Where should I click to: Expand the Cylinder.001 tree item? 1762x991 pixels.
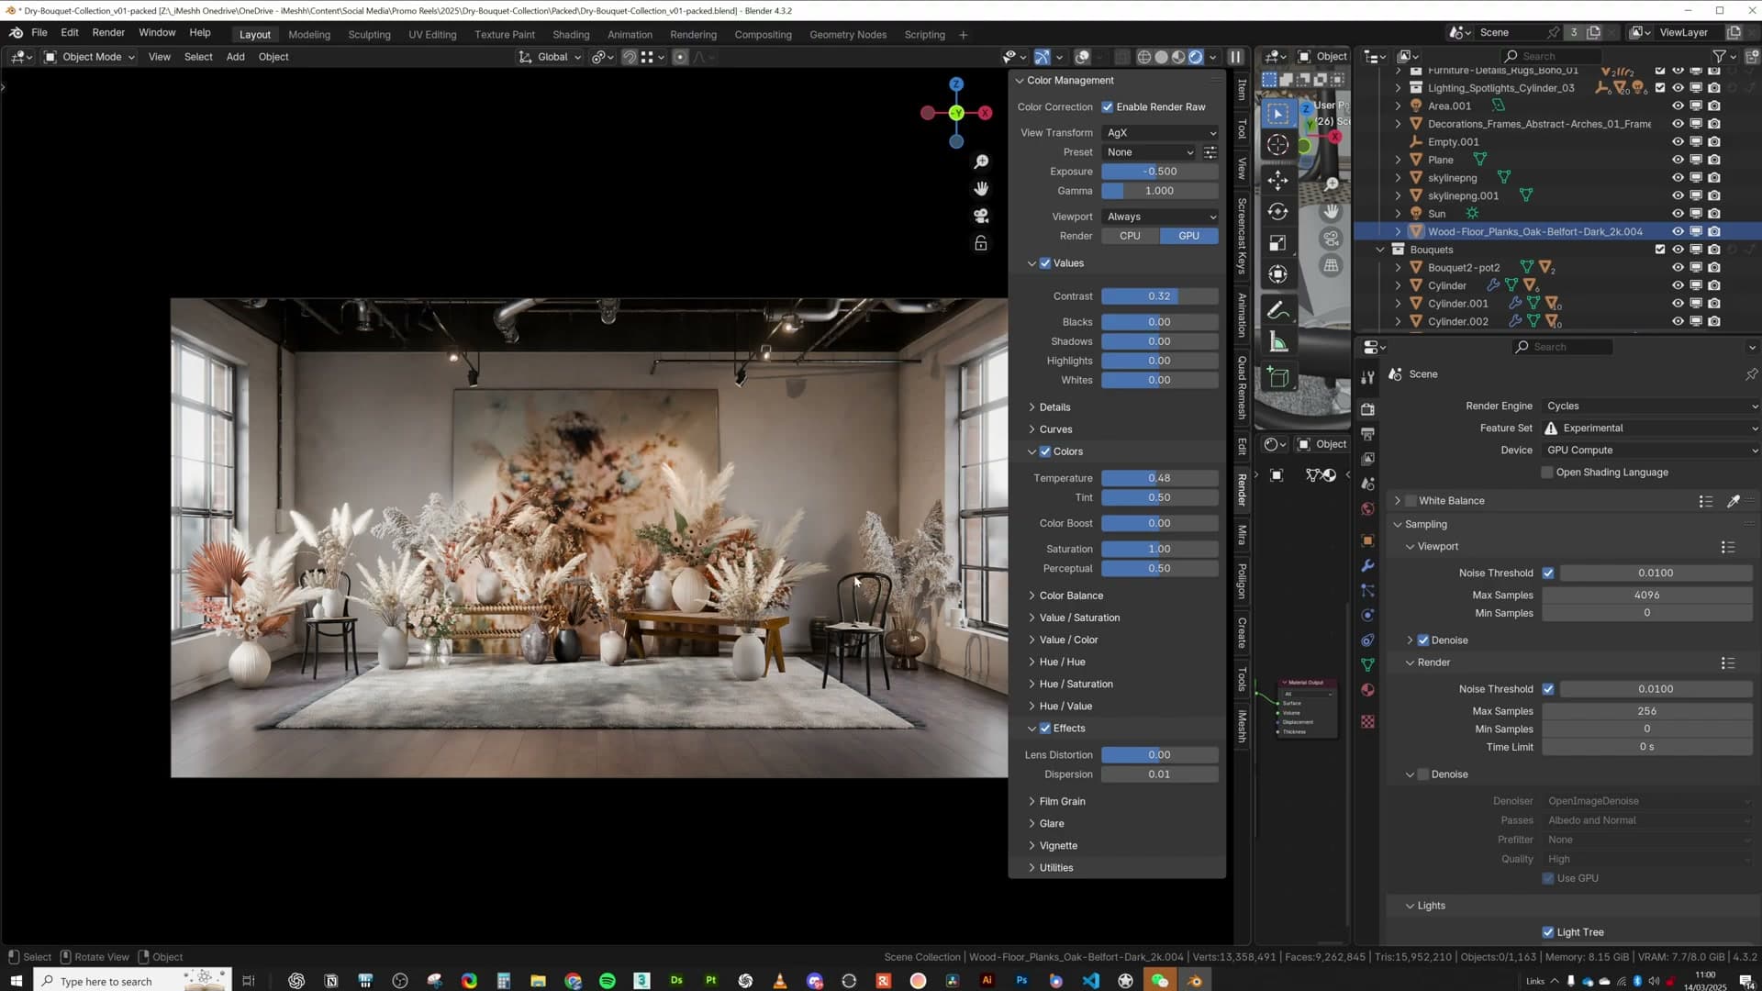click(1398, 304)
